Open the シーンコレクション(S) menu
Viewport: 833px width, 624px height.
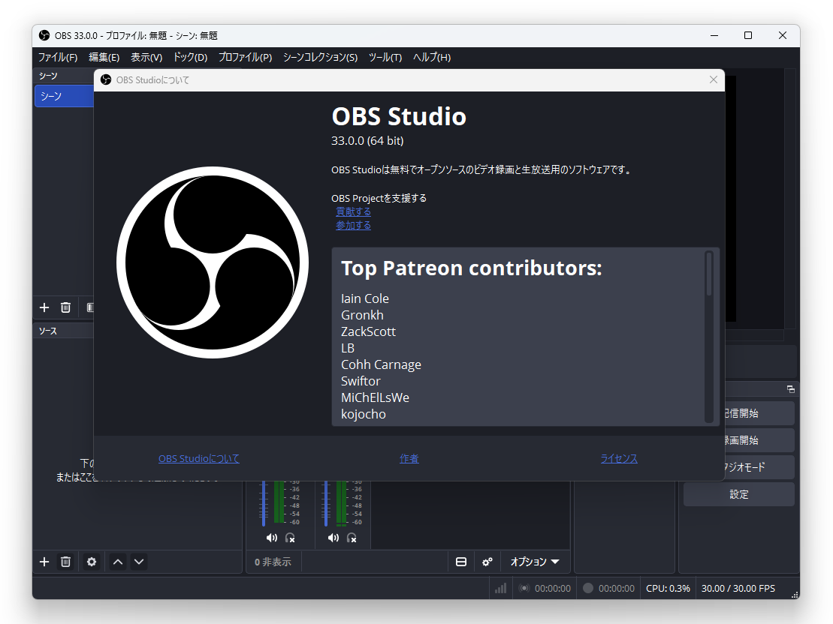(320, 57)
